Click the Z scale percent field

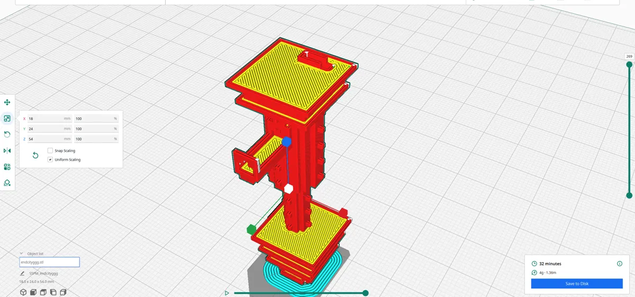(x=96, y=139)
